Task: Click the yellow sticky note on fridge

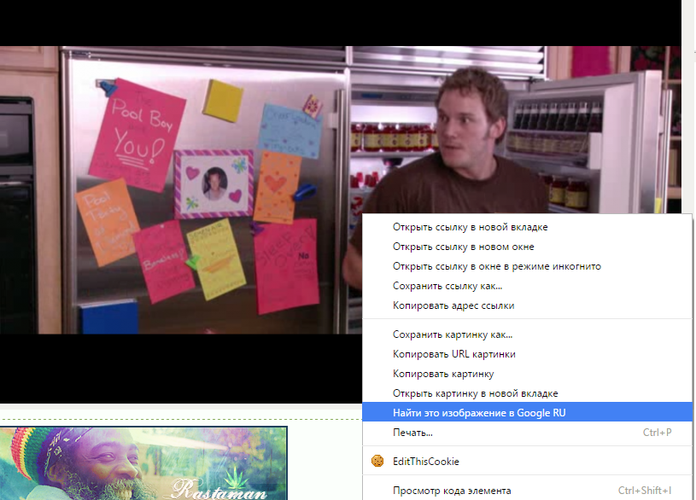Action: [x=223, y=101]
